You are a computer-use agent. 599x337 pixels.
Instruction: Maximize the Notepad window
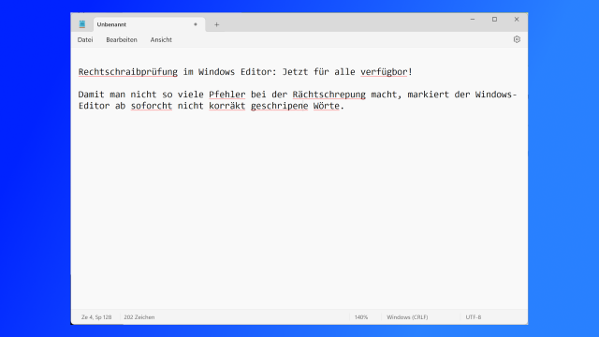pyautogui.click(x=494, y=19)
